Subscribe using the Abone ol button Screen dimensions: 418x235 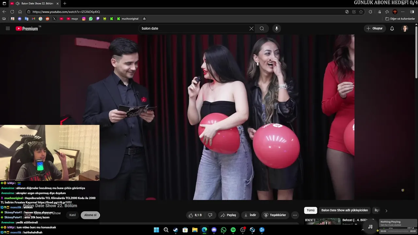[x=90, y=215]
